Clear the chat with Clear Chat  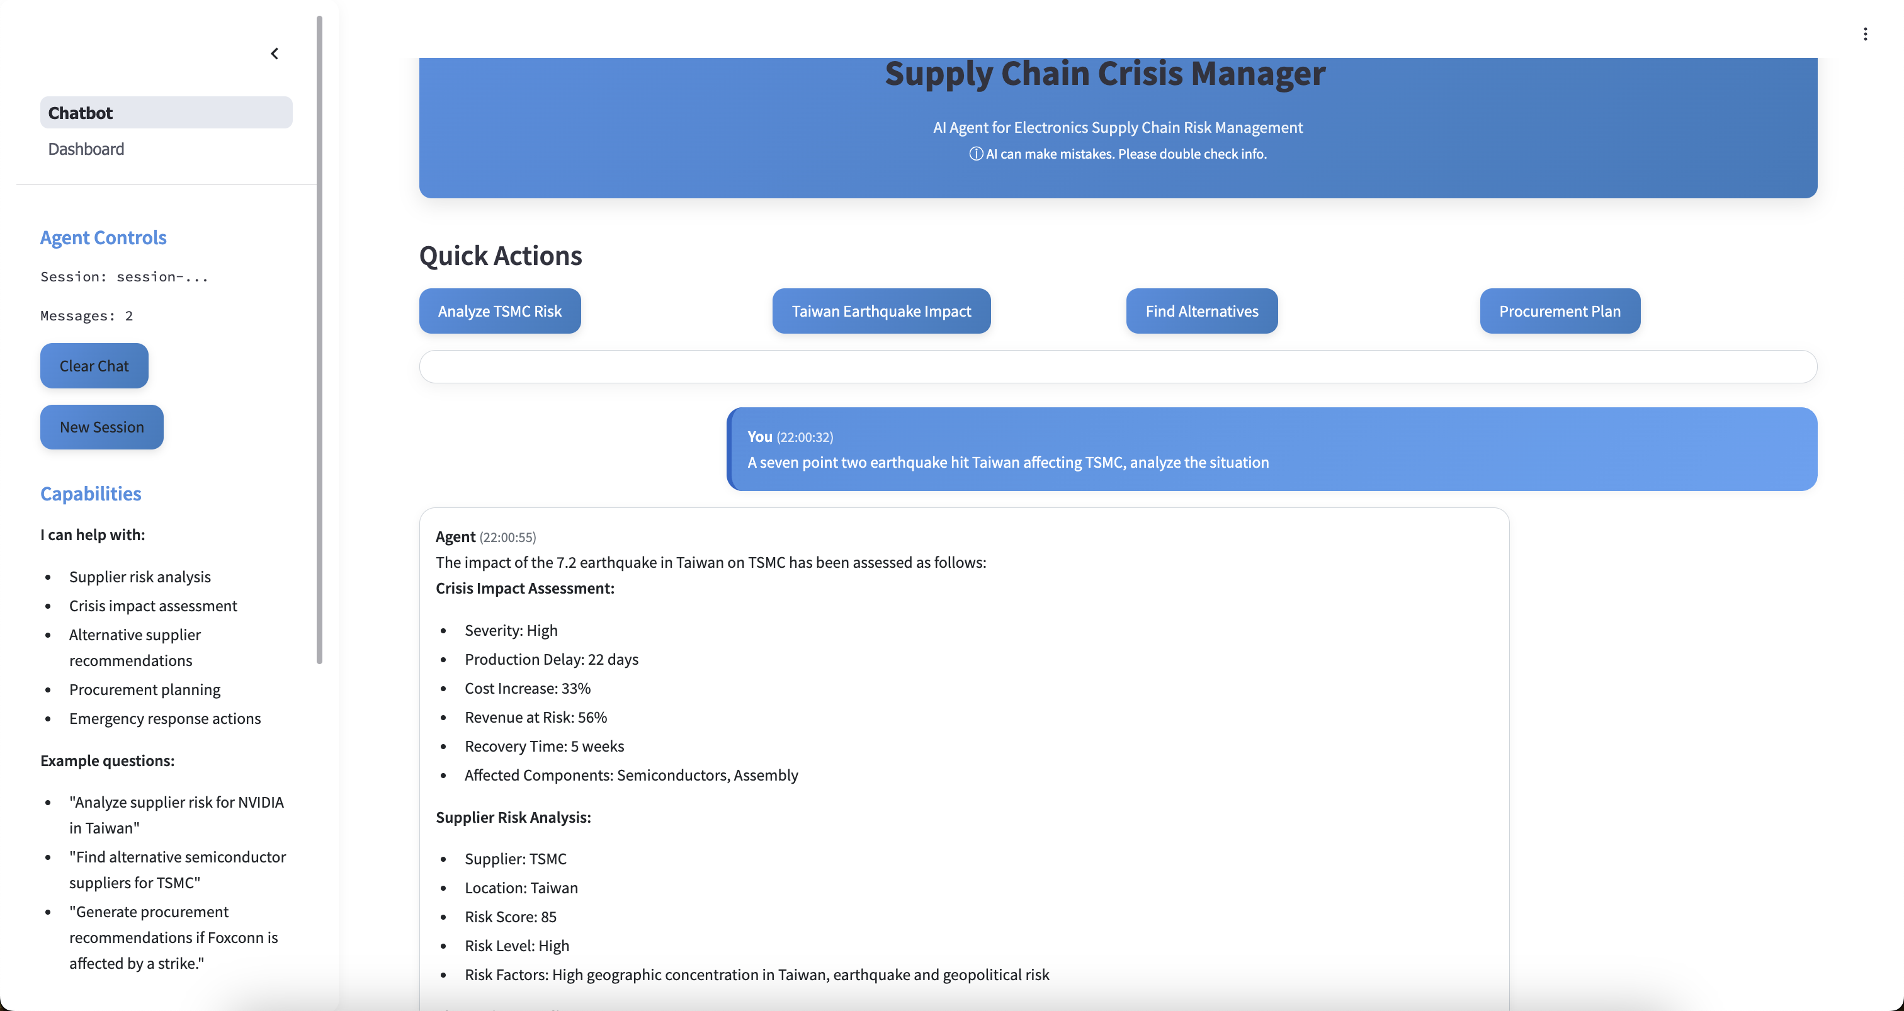coord(94,366)
